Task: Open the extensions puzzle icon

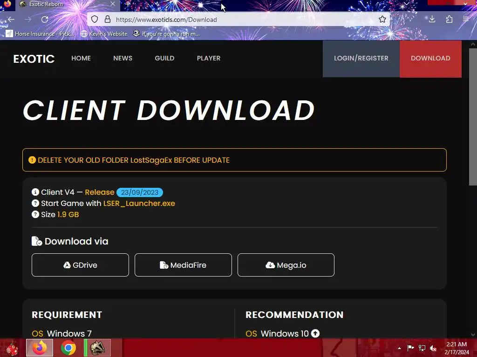Action: click(x=450, y=20)
